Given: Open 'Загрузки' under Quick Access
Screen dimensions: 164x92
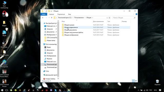Looking at the screenshot, I should 50,29.
